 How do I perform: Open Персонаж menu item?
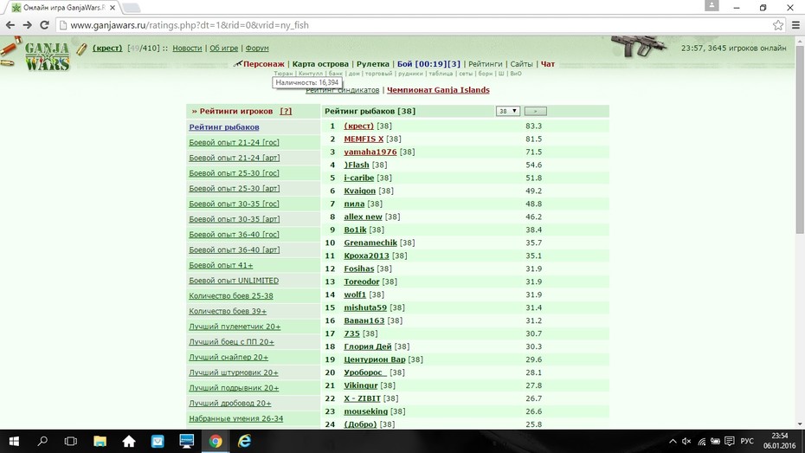click(x=263, y=64)
